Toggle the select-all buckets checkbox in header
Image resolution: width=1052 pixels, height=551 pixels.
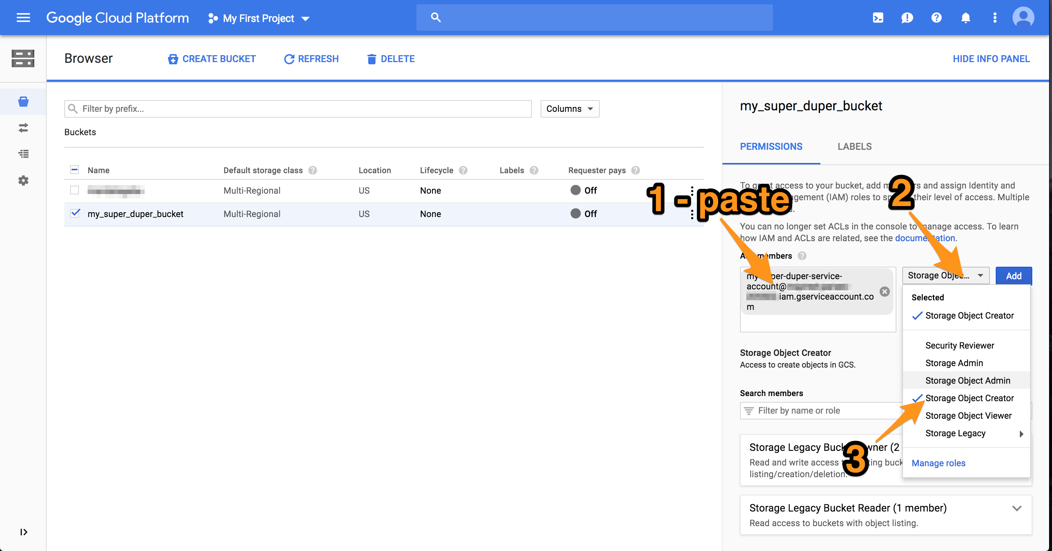click(x=74, y=170)
